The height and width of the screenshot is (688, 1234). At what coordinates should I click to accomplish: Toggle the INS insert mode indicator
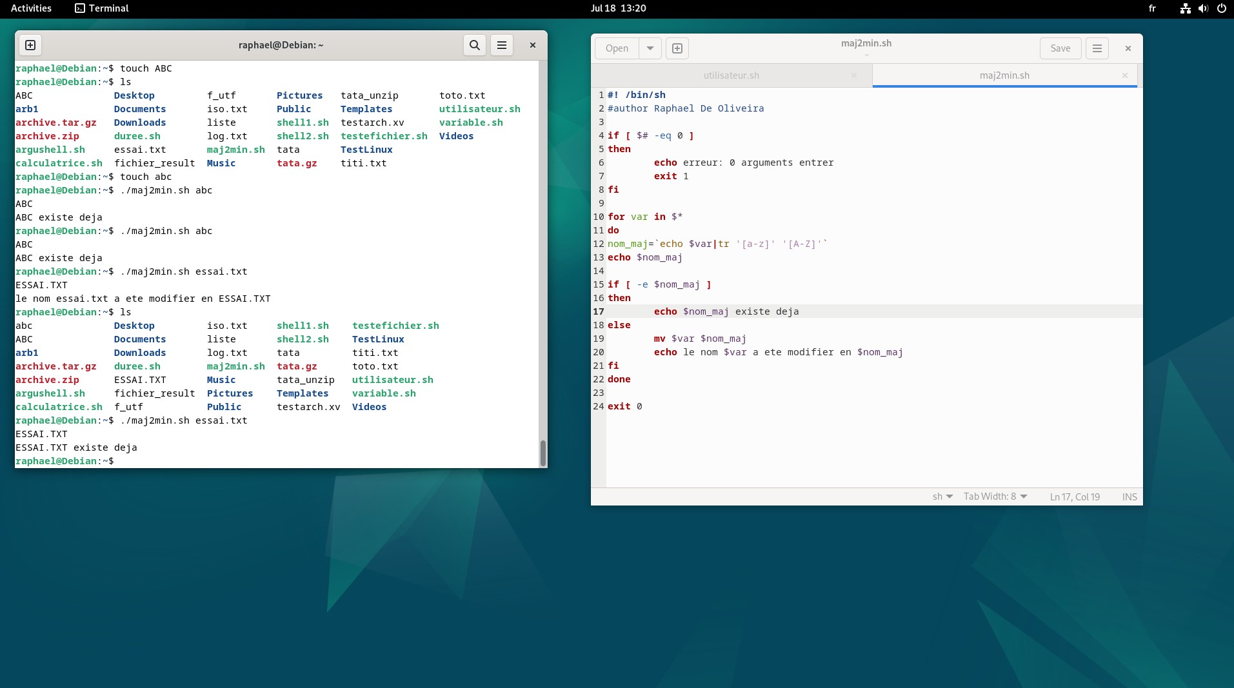pyautogui.click(x=1130, y=496)
